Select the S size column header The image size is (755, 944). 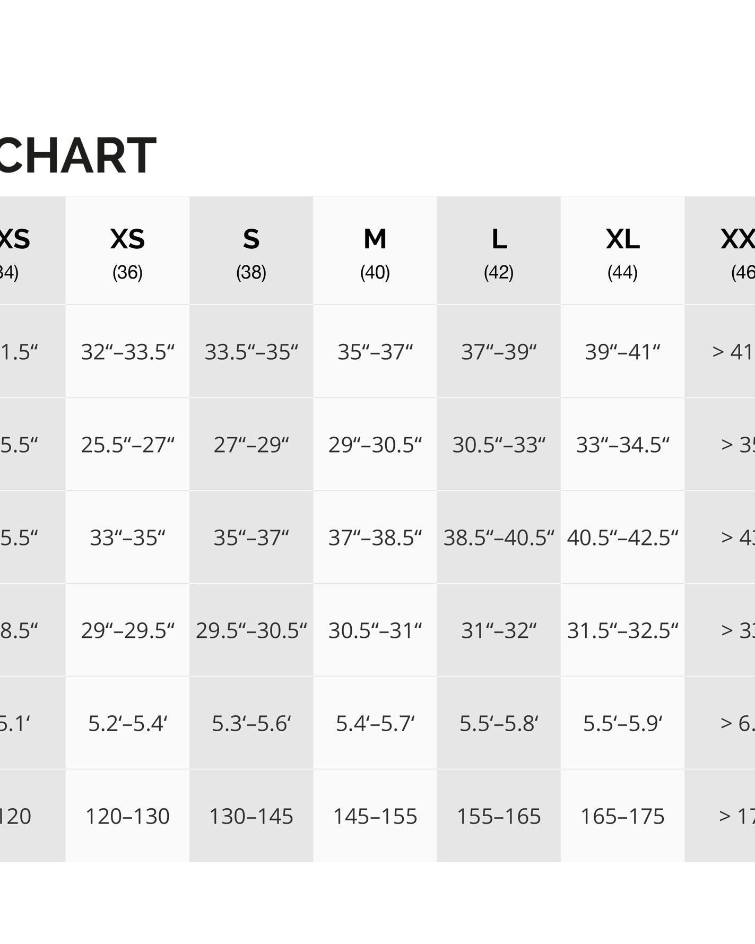coord(251,250)
